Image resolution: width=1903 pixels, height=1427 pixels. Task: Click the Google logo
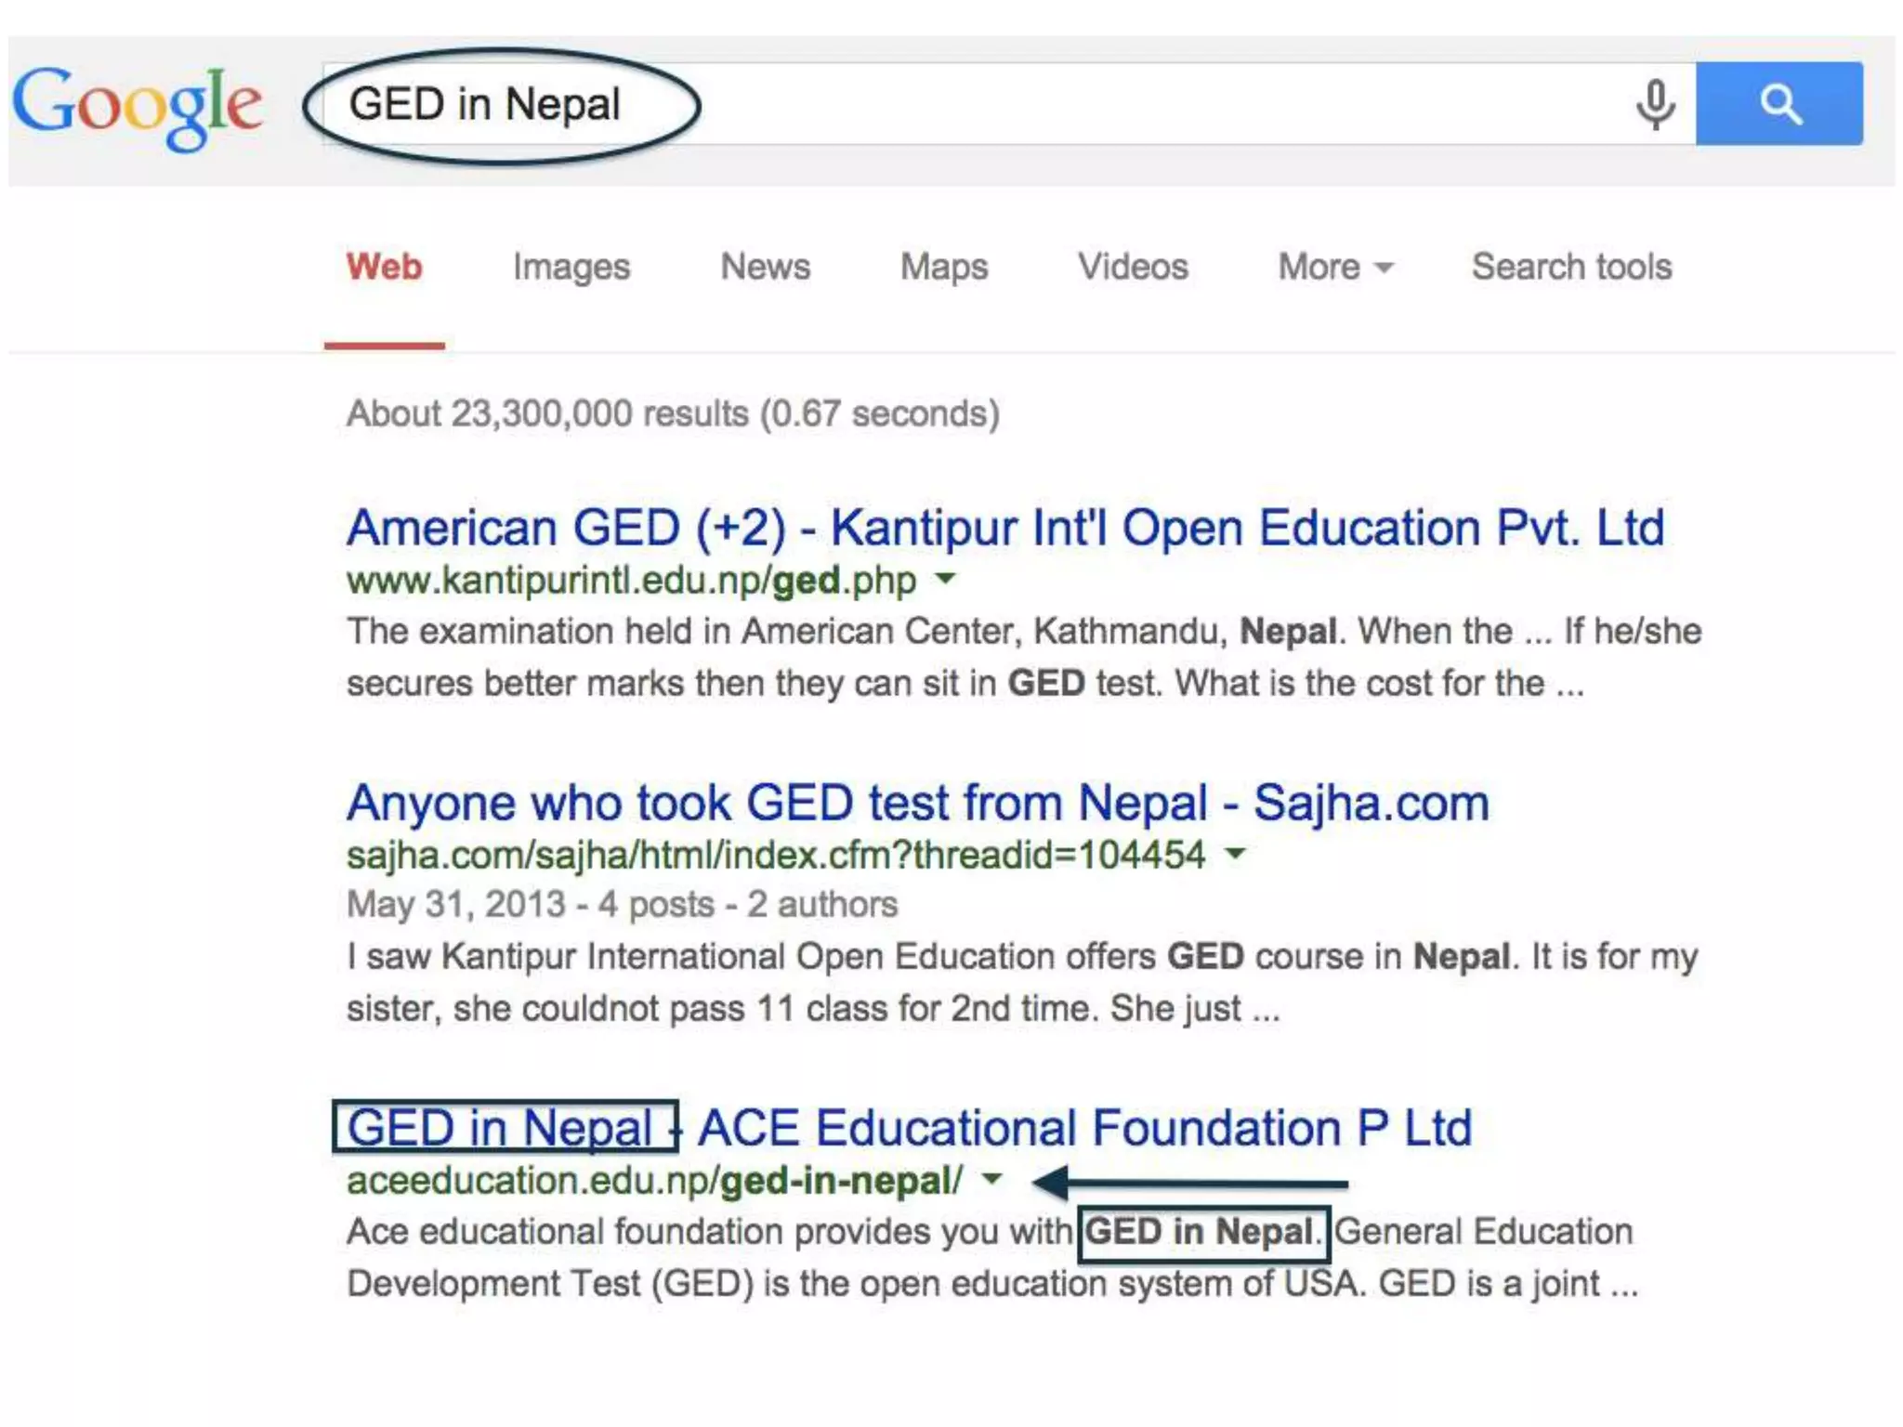point(138,105)
